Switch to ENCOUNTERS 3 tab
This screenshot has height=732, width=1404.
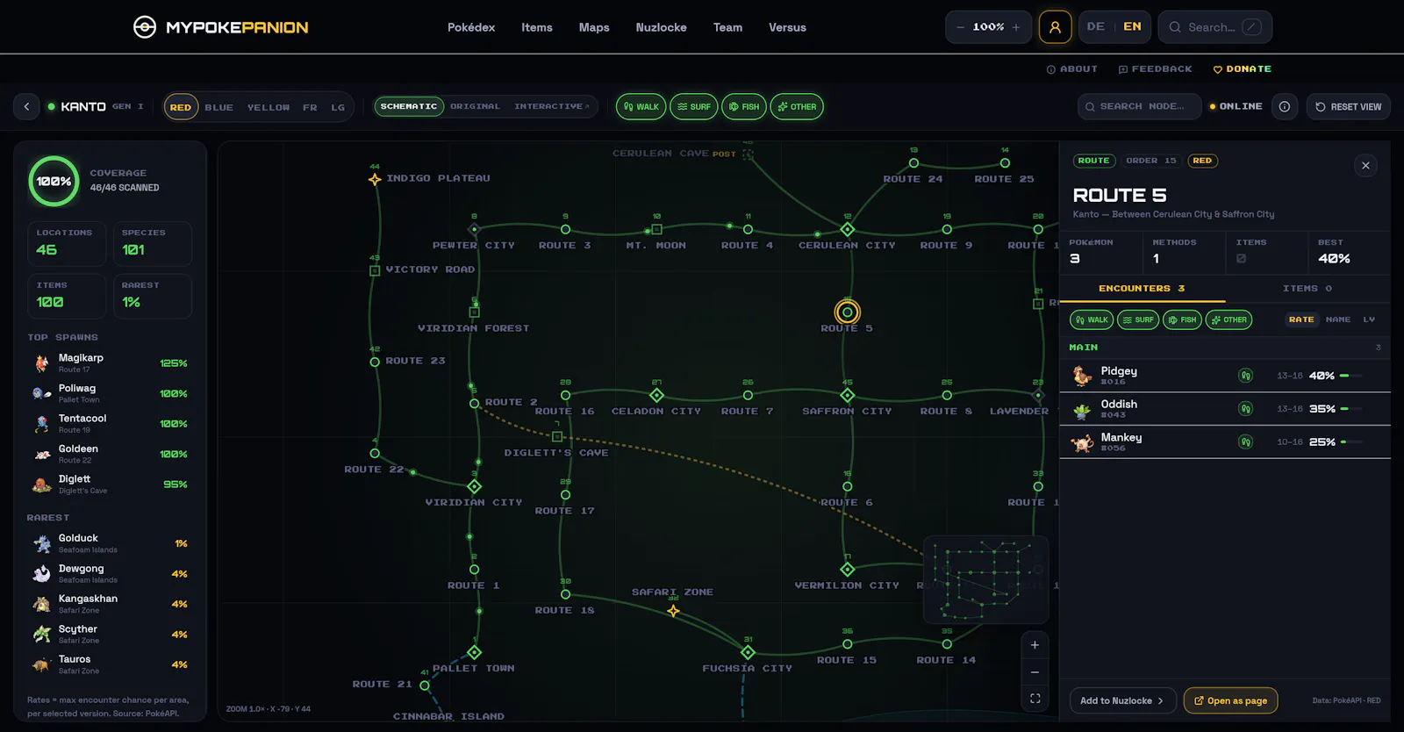(x=1142, y=288)
